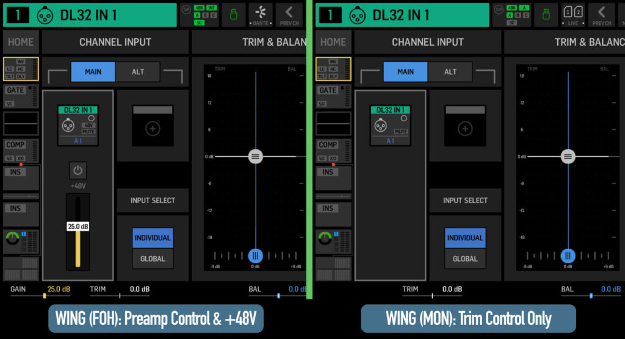Open GATE block in FOH sidebar
Image resolution: width=625 pixels, height=339 pixels.
point(21,96)
